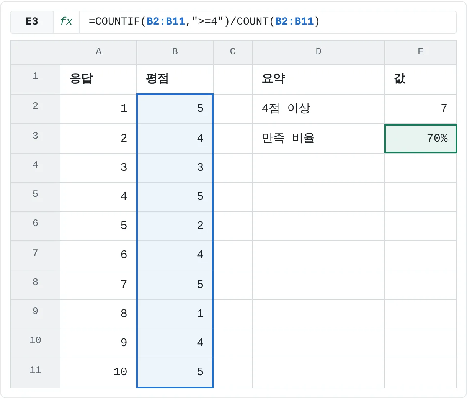Click cell B2 rating 5

[175, 109]
